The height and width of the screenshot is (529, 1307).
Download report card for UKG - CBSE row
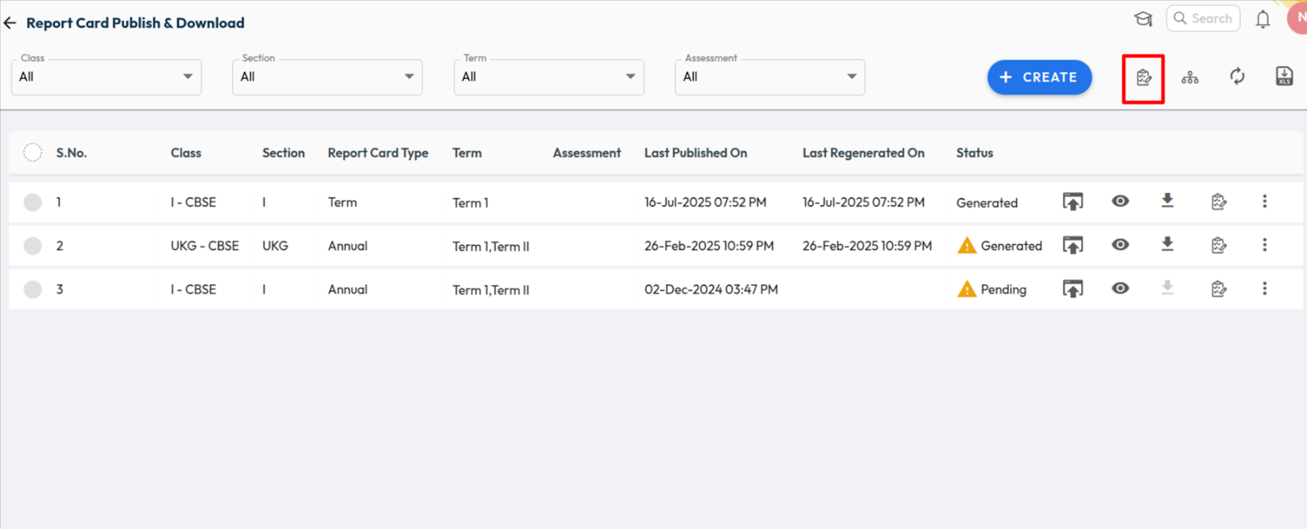point(1167,244)
